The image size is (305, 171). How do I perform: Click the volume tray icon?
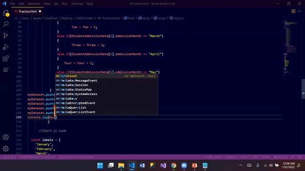(271, 165)
